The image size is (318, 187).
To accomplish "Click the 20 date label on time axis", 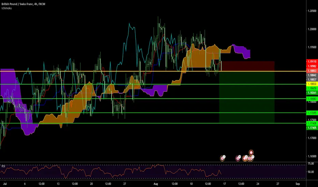I will [91, 184].
